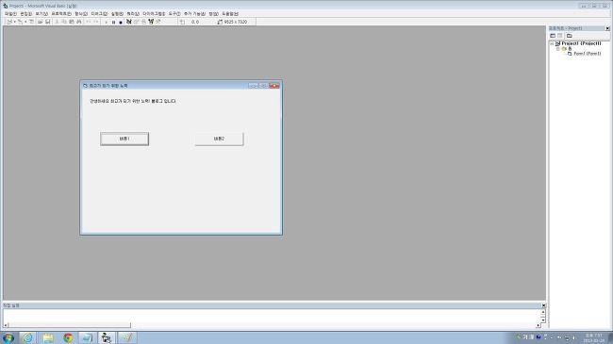Open the 도구 (Tools) menu
The width and height of the screenshot is (613, 344).
pos(174,14)
